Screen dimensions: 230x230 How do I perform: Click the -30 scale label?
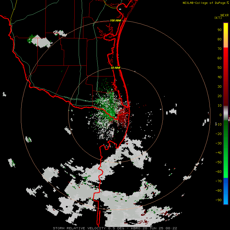pyautogui.click(x=218, y=143)
